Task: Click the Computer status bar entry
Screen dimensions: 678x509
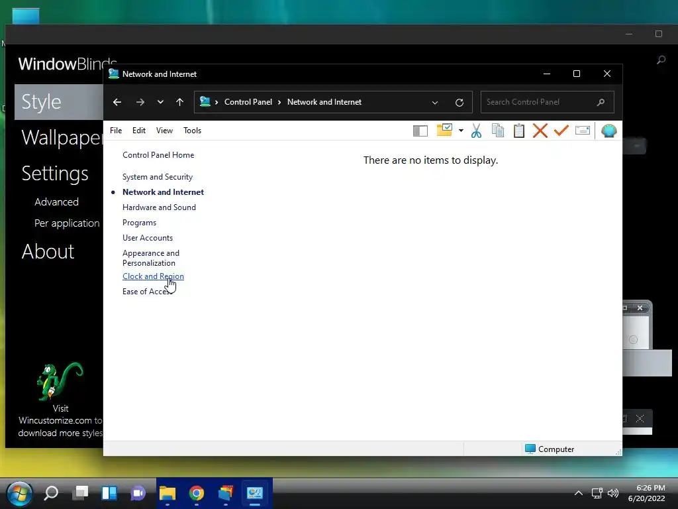Action: 550,449
